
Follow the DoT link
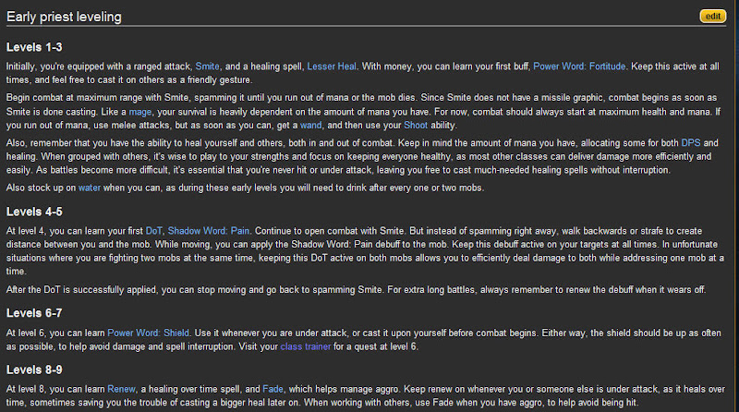153,231
